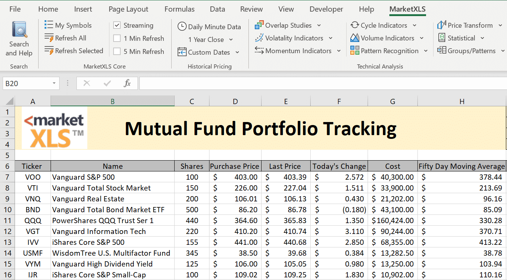
Task: Click Cycle Indicators icon
Action: pyautogui.click(x=354, y=25)
